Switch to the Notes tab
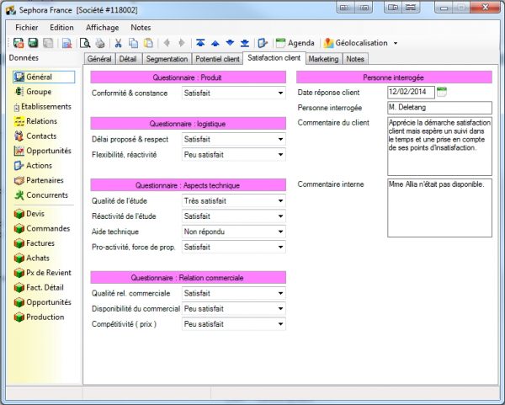The image size is (505, 405). (x=355, y=59)
